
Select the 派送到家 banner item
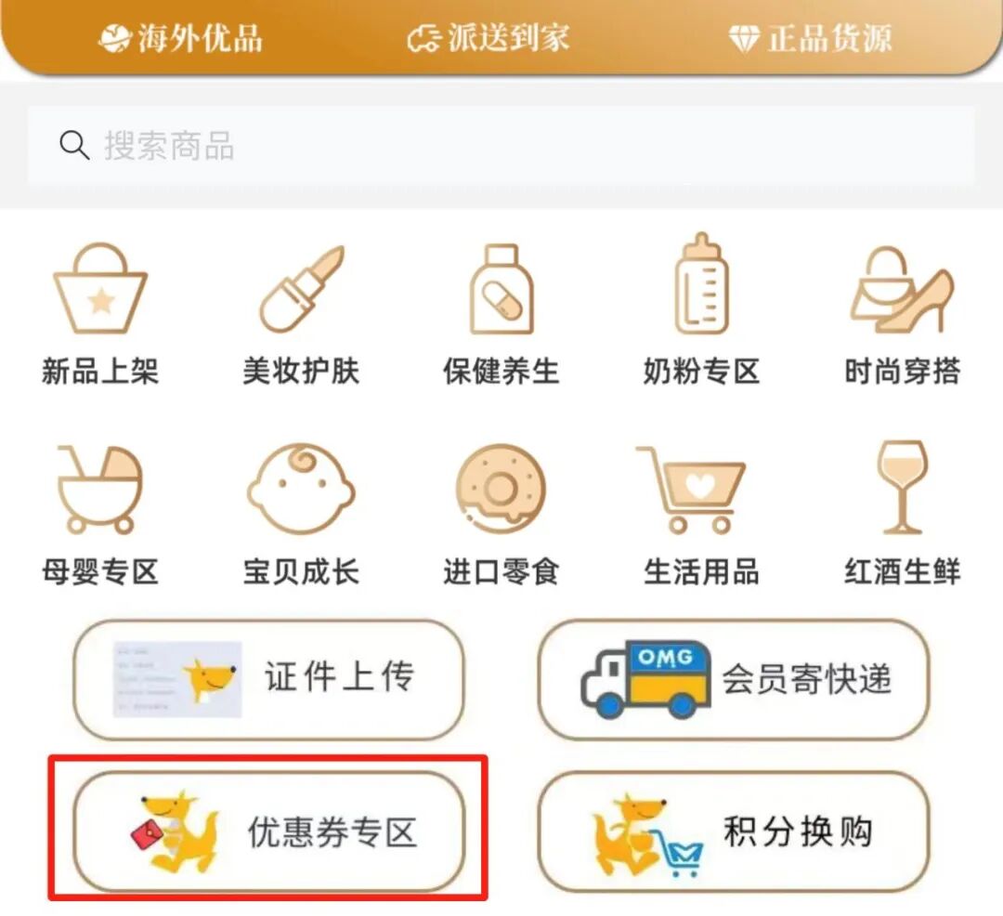click(x=488, y=38)
